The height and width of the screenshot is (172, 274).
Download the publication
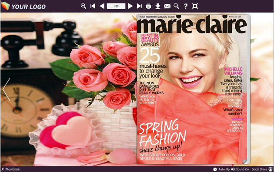click(x=158, y=6)
